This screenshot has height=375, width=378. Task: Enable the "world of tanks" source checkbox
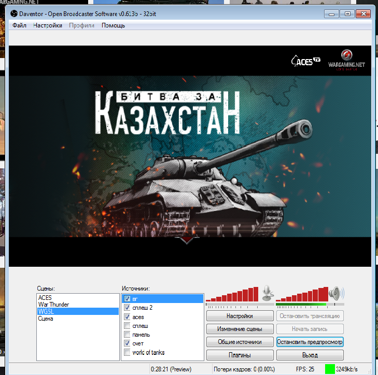click(x=127, y=352)
